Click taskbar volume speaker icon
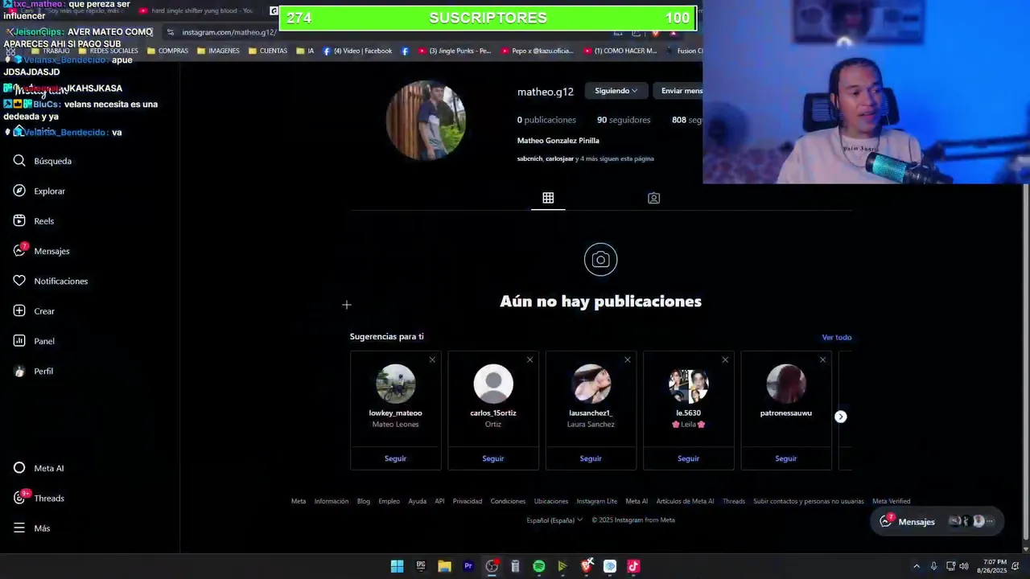This screenshot has height=579, width=1030. point(964,566)
